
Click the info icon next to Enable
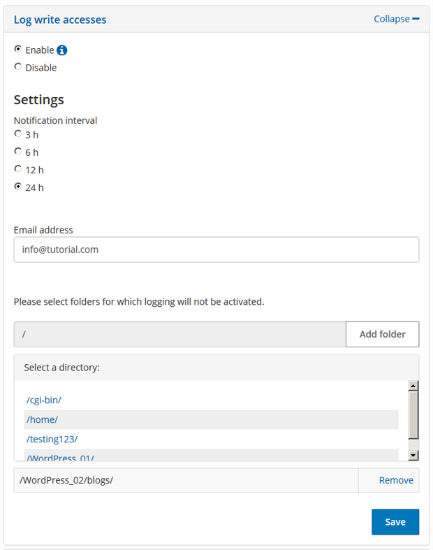[62, 50]
